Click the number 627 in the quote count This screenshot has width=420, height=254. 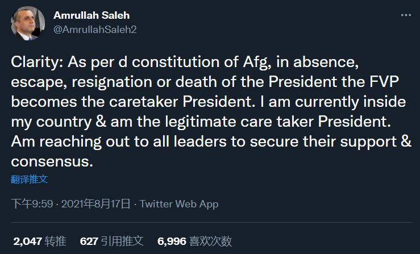tap(89, 241)
